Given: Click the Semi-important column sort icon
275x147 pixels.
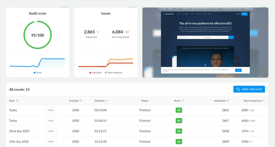Looking at the screenshot, I should click(x=263, y=101).
